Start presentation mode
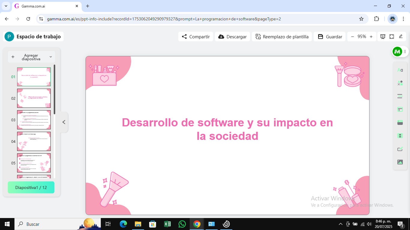This screenshot has height=230, width=410. click(x=383, y=37)
